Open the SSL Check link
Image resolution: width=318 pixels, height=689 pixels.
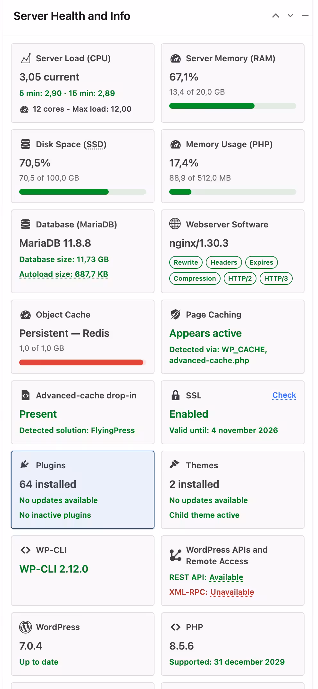[x=284, y=395]
